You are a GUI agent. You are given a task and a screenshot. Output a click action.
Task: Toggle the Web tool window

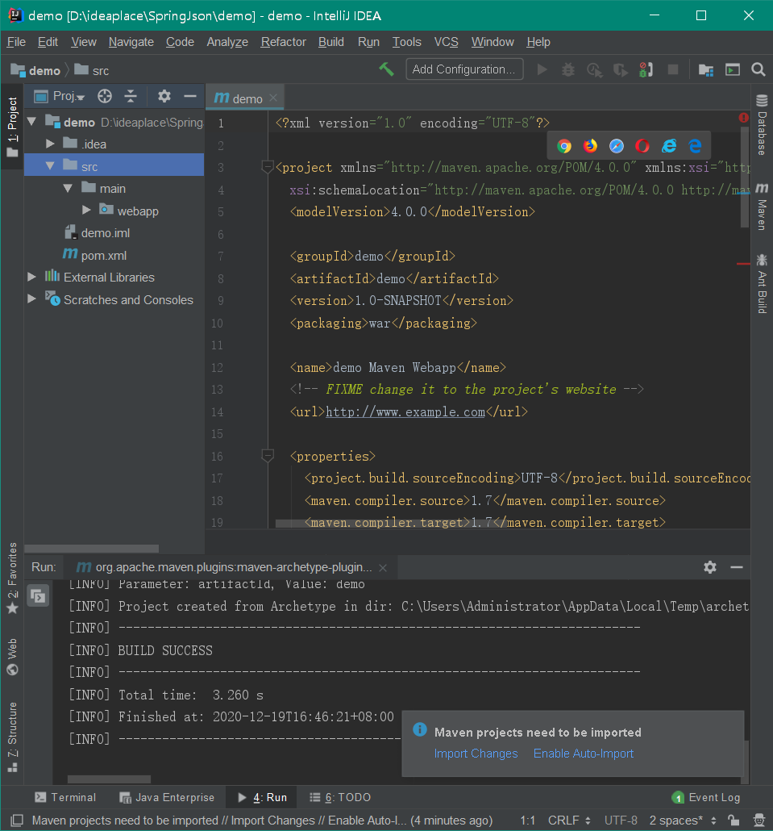click(12, 658)
